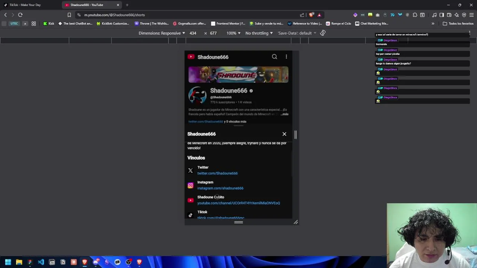This screenshot has width=477, height=268.
Task: Open the Frontend Mentor bookmark
Action: pos(228,23)
